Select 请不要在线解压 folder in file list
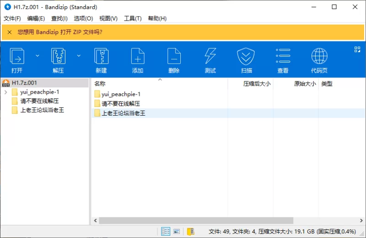The width and height of the screenshot is (366, 238). coord(120,103)
